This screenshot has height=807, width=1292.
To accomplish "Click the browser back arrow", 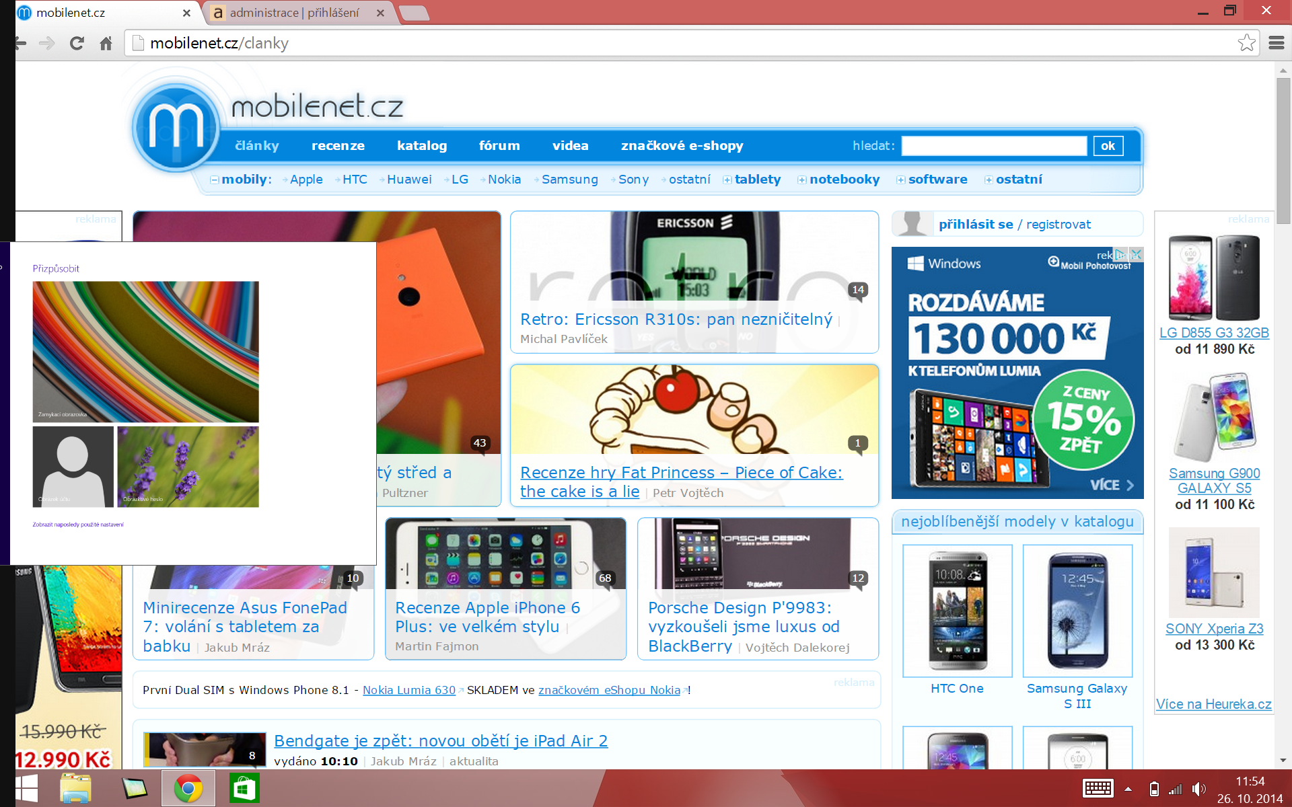I will click(x=20, y=42).
